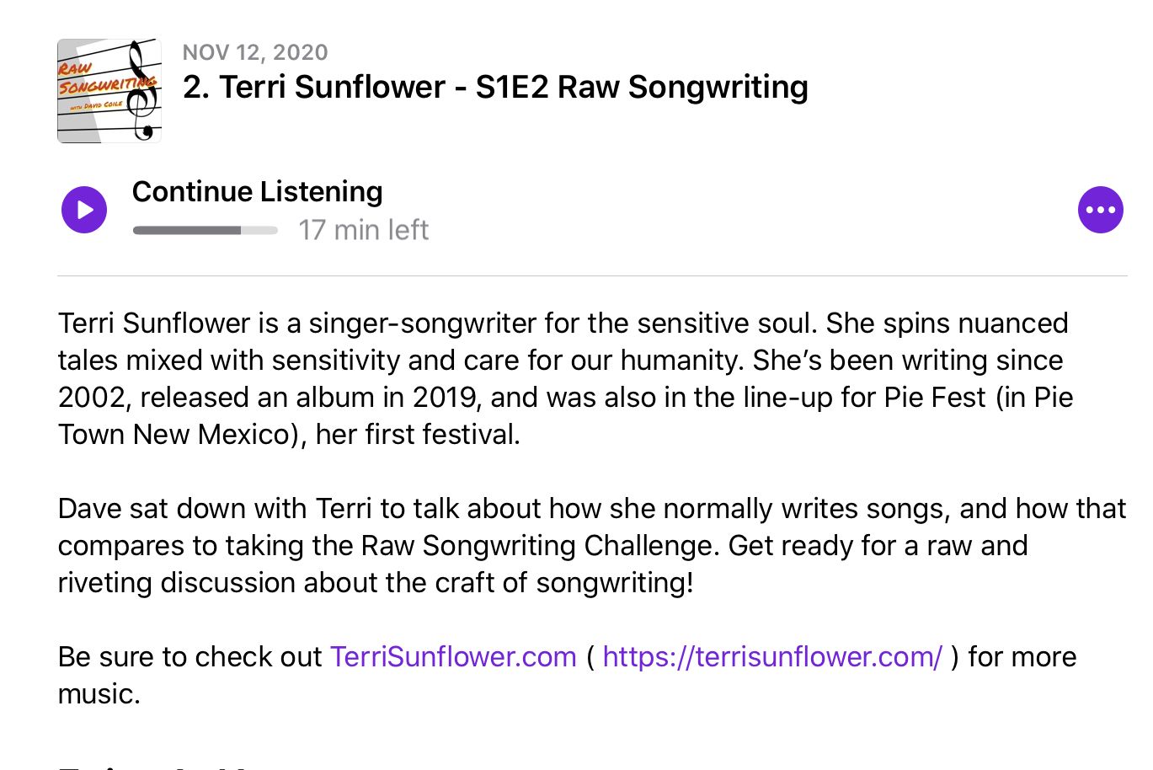Image resolution: width=1153 pixels, height=770 pixels.
Task: Click the paragraph starting 'Dave sat down with Terri'
Action: 590,545
